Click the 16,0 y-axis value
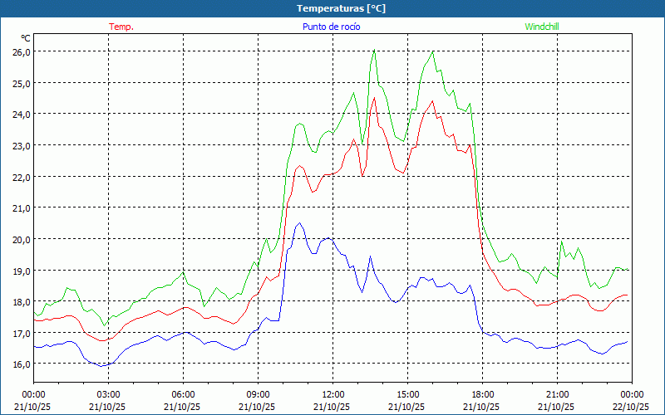This screenshot has width=665, height=415. tap(21, 364)
